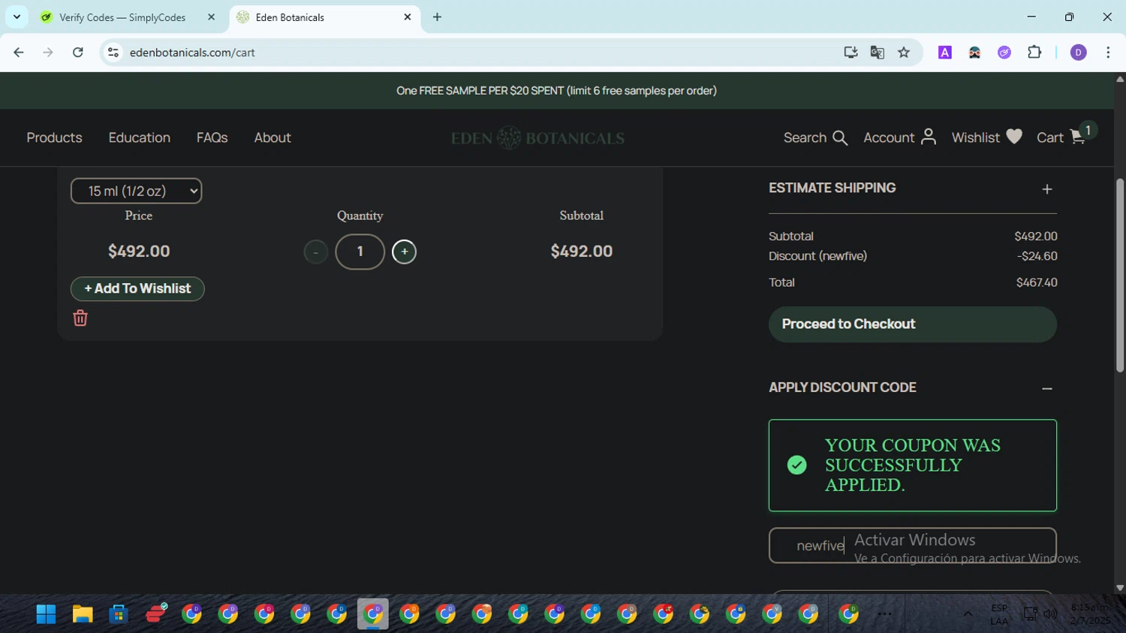The width and height of the screenshot is (1126, 633).
Task: Open the 15 ml (1/2 oz) size dropdown
Action: coord(136,191)
